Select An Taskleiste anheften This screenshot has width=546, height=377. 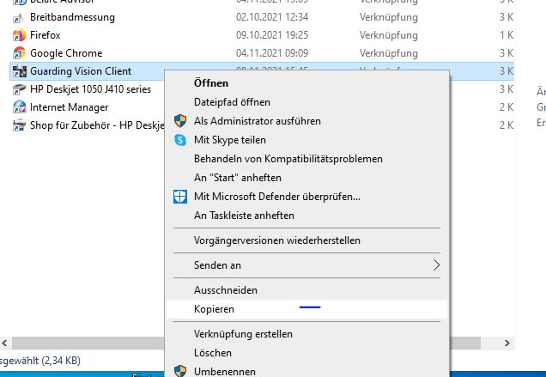[x=306, y=216]
